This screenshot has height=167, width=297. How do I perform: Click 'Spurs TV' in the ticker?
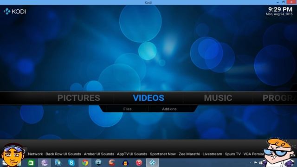click(233, 154)
